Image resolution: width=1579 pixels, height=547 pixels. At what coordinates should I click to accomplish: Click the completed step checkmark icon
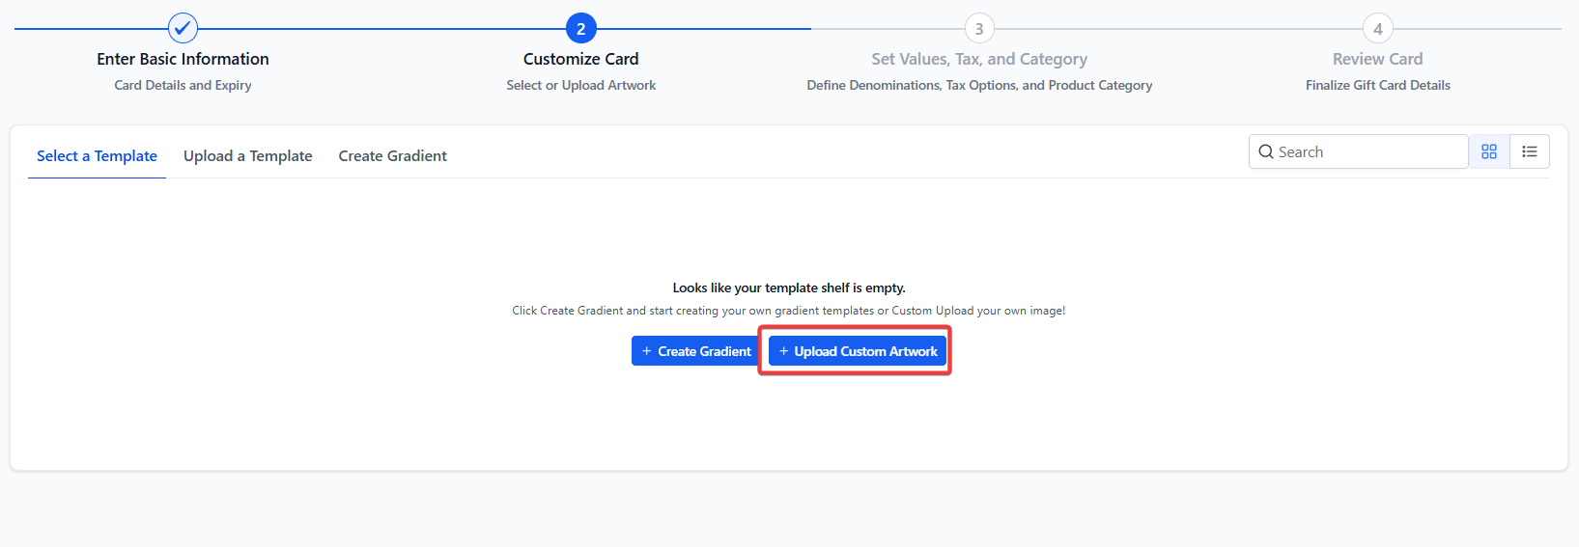[183, 28]
